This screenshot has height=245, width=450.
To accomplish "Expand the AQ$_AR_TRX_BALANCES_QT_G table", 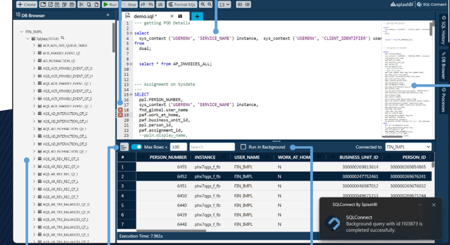I will (34, 204).
